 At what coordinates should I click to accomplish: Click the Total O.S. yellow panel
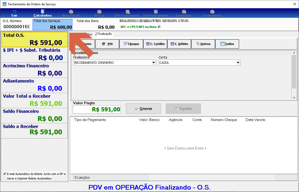coord(35,39)
